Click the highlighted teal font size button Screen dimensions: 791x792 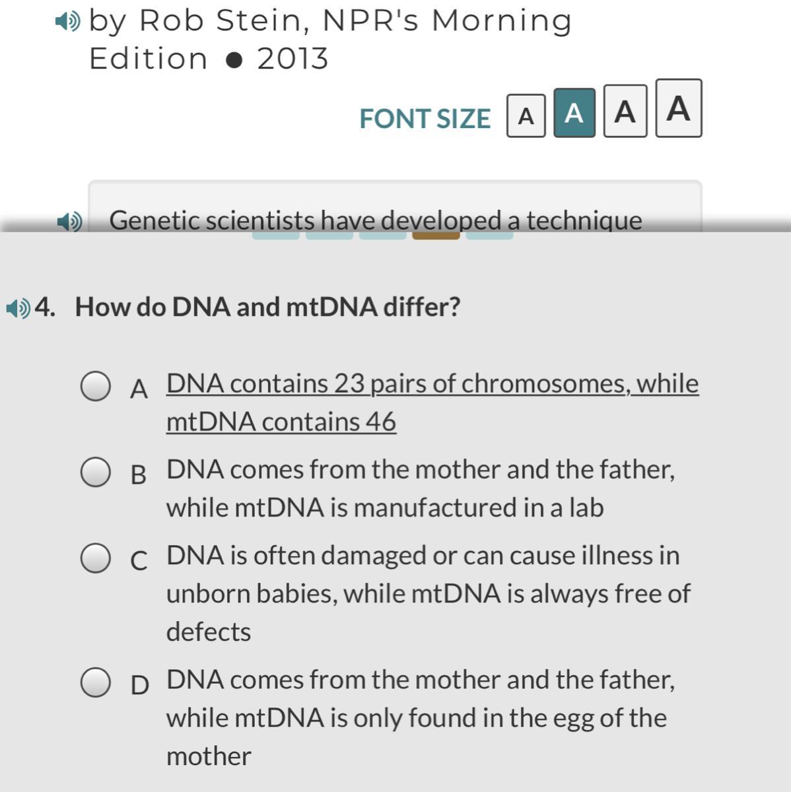point(574,113)
